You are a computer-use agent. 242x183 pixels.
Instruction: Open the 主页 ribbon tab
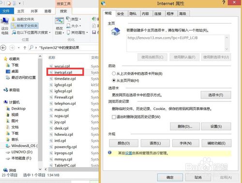(21, 11)
